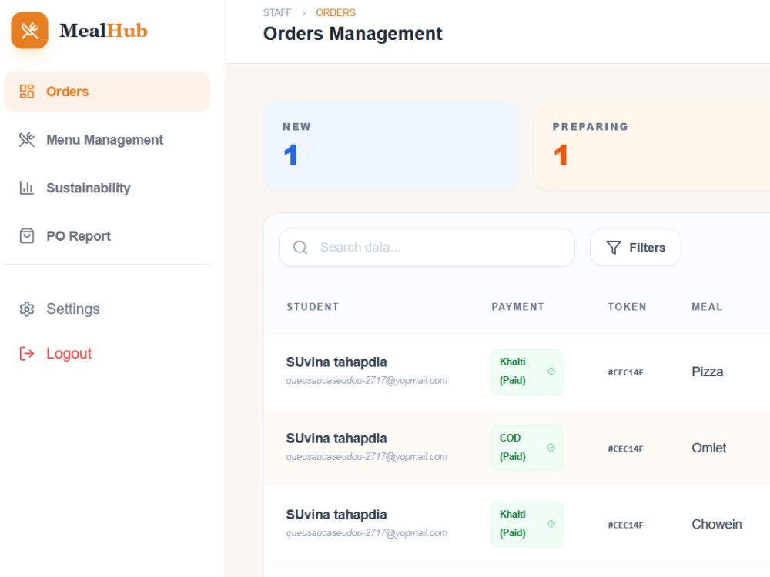Select the NEW orders summary card

[391, 145]
